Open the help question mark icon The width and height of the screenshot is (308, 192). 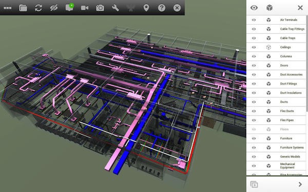(x=162, y=8)
